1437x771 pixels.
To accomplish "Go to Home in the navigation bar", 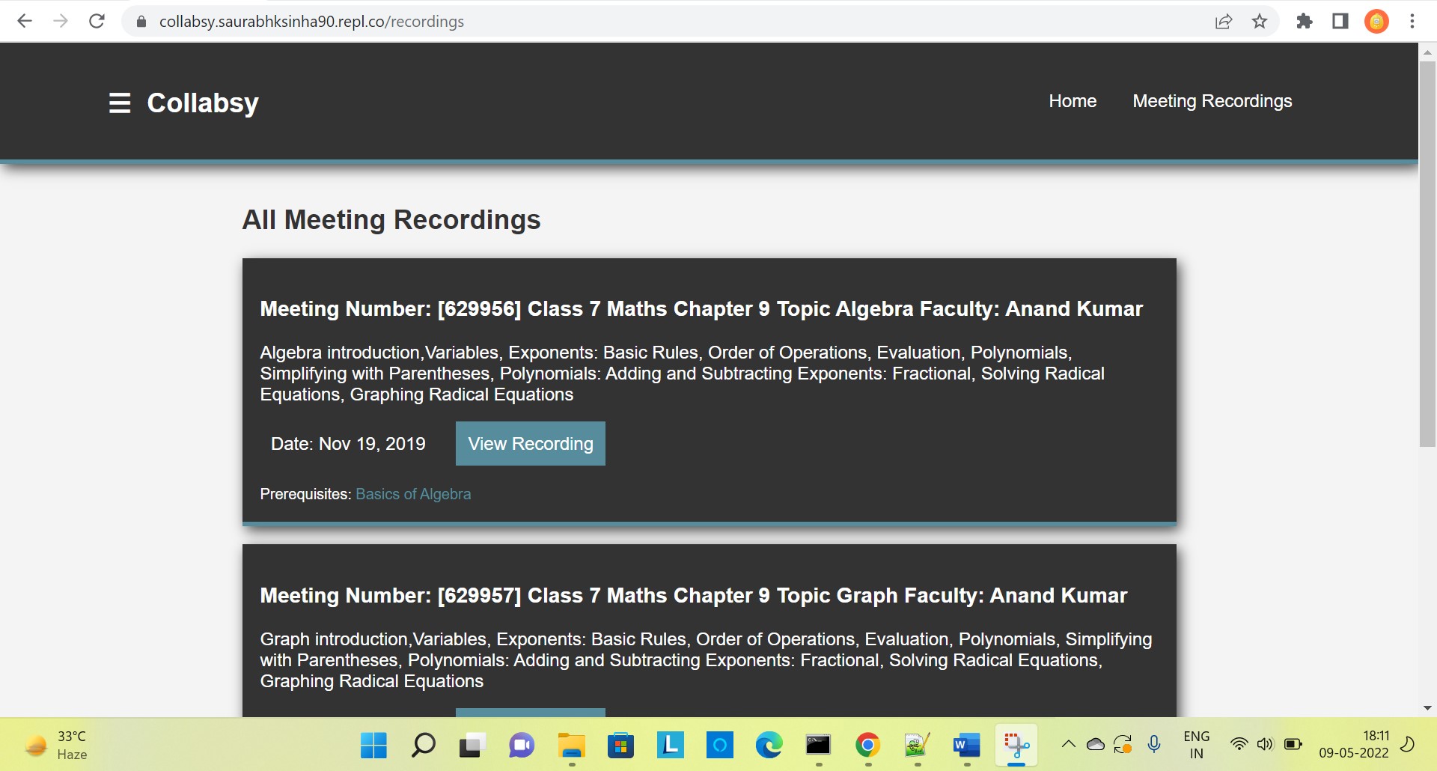I will (x=1073, y=101).
